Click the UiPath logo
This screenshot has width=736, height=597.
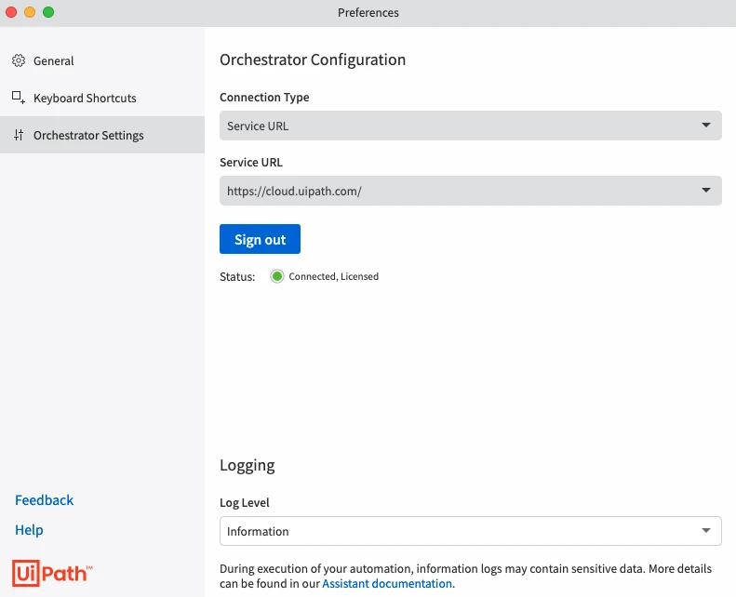(52, 573)
